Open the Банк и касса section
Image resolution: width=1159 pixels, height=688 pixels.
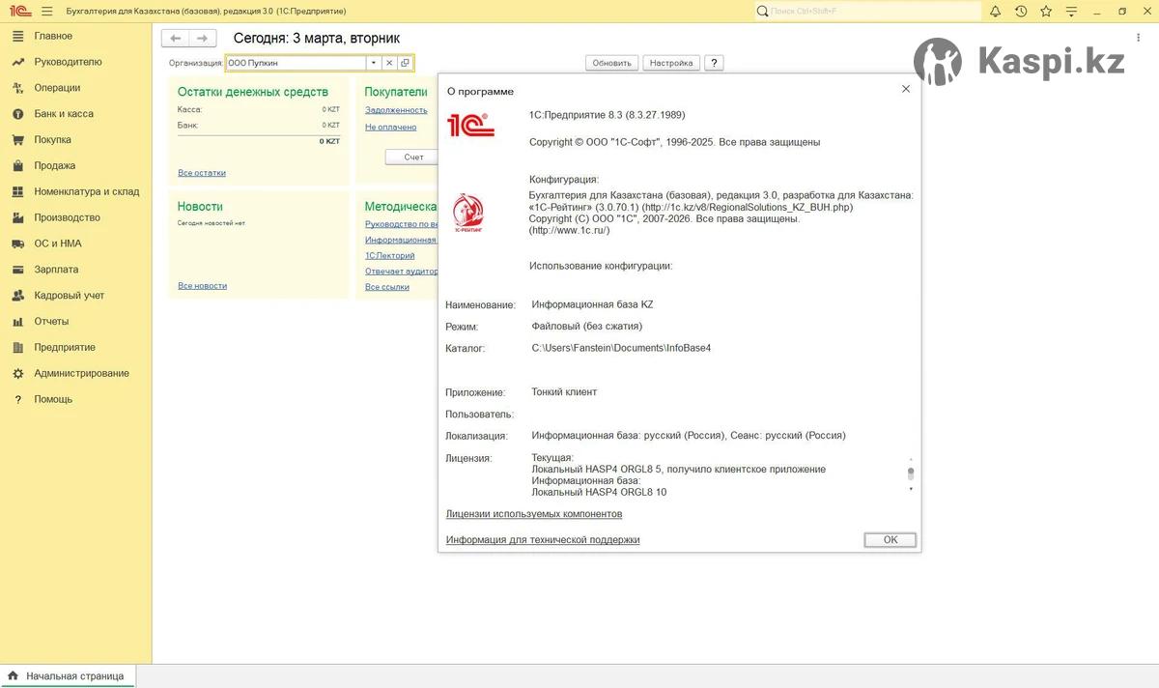coord(64,114)
